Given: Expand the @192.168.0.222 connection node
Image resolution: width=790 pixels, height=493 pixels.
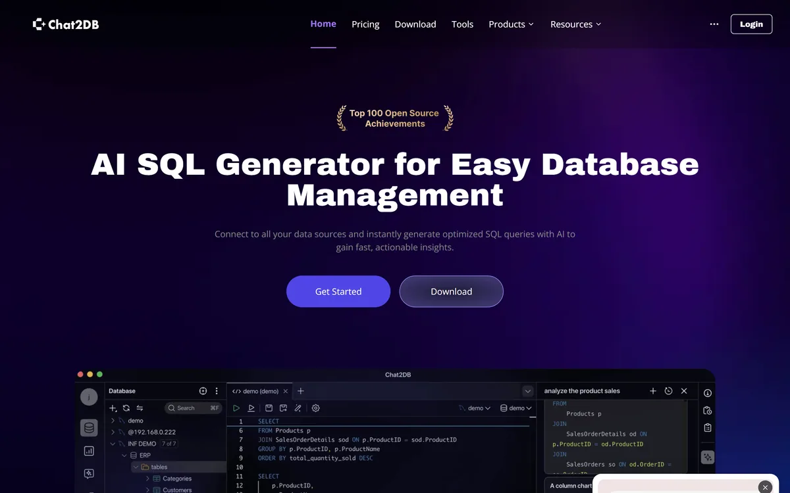Looking at the screenshot, I should pos(113,433).
